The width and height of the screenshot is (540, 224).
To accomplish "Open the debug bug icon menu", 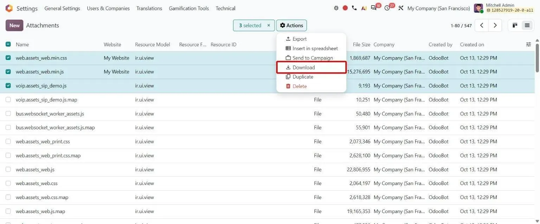I will click(336, 8).
